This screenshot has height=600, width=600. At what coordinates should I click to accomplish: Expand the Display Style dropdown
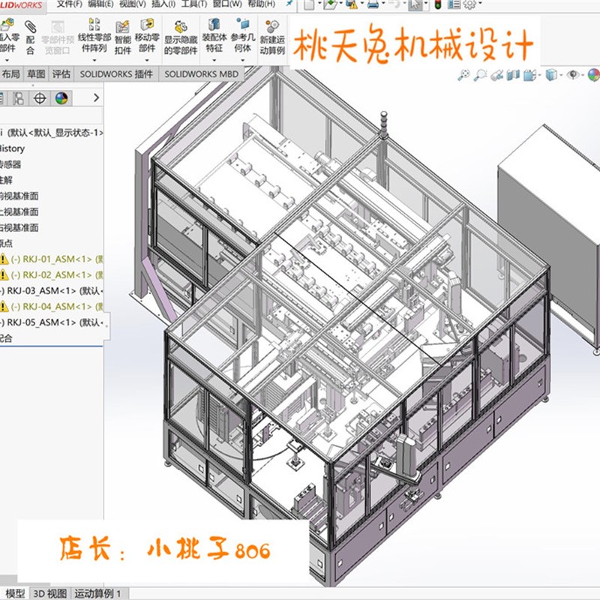559,76
